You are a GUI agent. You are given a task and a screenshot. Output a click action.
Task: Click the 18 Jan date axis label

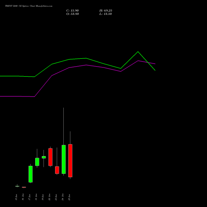[36, 197]
